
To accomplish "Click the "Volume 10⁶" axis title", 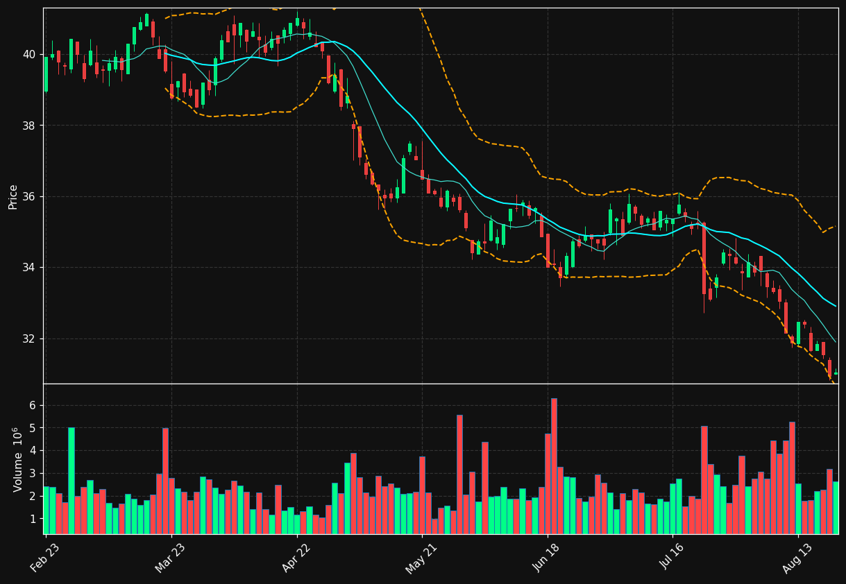I will [x=18, y=458].
